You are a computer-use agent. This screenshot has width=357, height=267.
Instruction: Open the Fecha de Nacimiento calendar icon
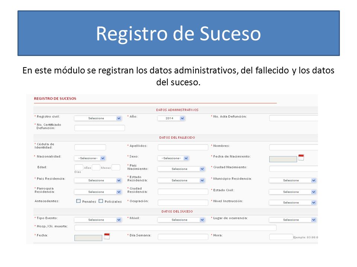click(301, 157)
